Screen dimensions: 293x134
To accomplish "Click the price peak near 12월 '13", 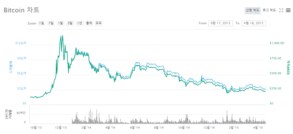I will (x=62, y=35).
